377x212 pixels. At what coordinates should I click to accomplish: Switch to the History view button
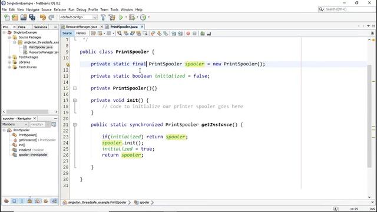(x=81, y=34)
